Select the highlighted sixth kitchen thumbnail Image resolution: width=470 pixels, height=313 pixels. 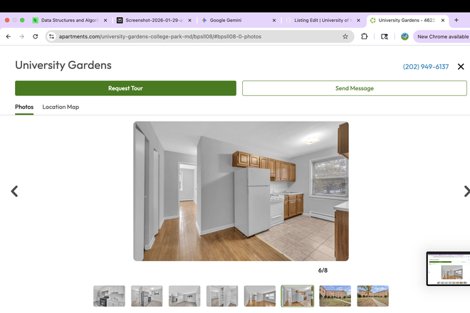pyautogui.click(x=298, y=296)
